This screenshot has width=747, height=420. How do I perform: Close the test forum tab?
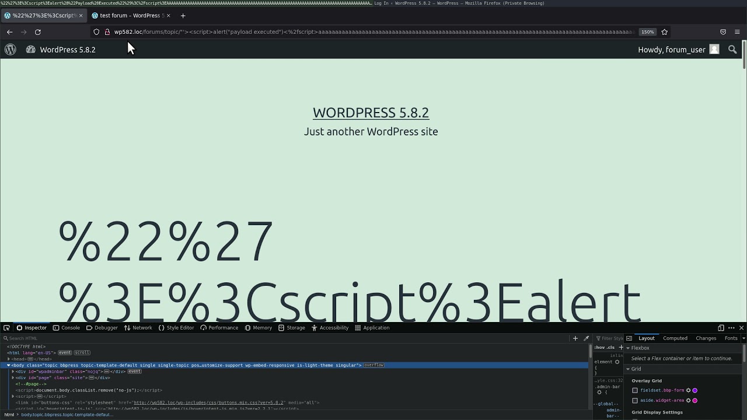coord(168,16)
